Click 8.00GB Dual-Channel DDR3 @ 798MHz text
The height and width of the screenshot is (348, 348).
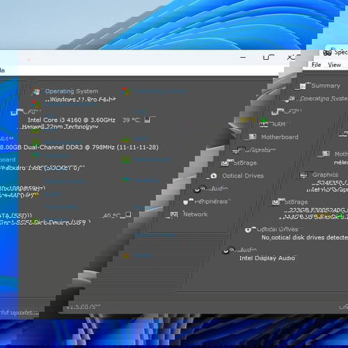click(79, 148)
